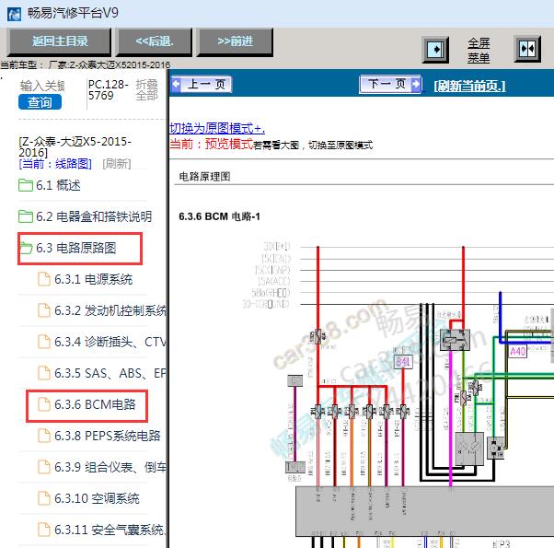Click the right-arrow panel icon beside 全屏菜单
The image size is (554, 548).
coord(435,49)
